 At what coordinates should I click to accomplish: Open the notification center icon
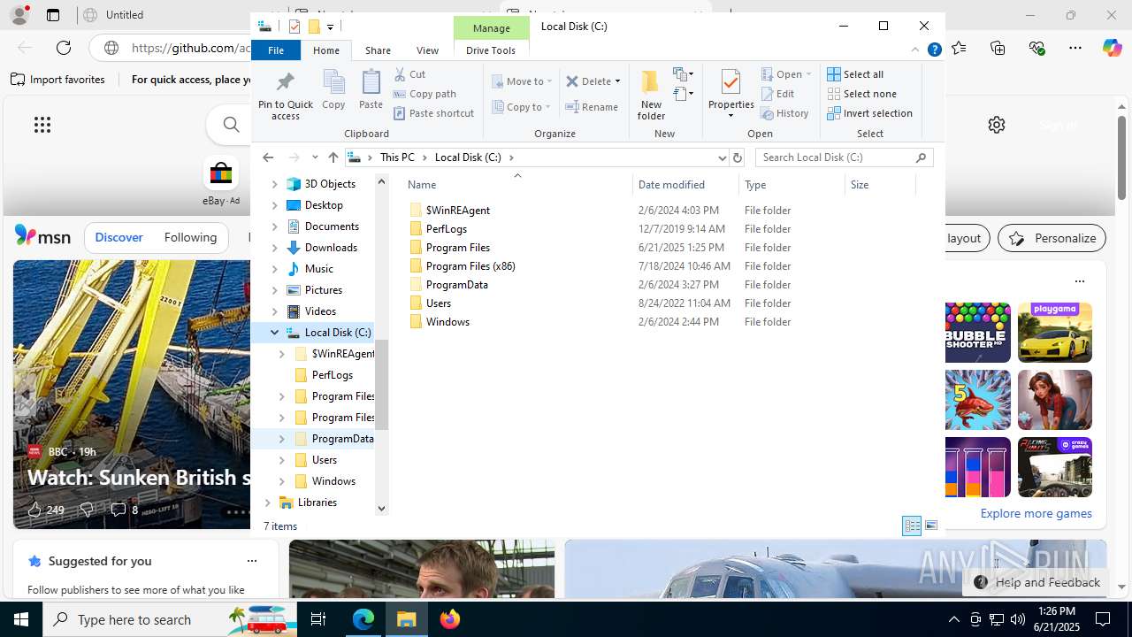(x=1103, y=619)
